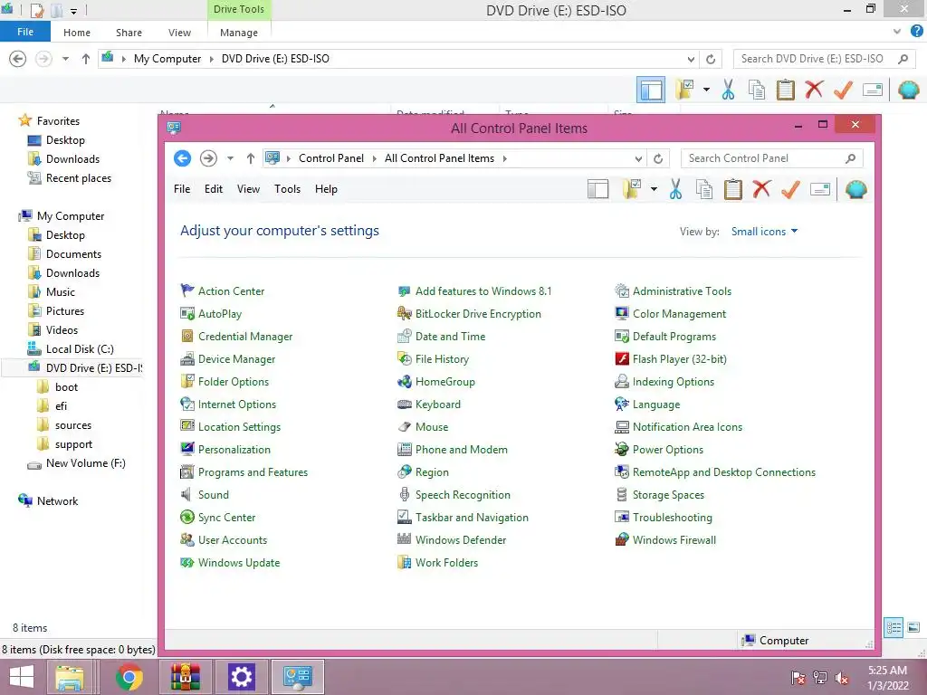Click the clipboard Paste icon in DVD Drive window

[785, 90]
